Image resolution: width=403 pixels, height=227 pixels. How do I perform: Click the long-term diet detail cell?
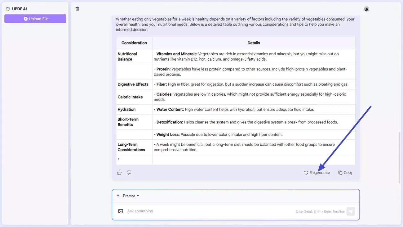[x=254, y=147]
